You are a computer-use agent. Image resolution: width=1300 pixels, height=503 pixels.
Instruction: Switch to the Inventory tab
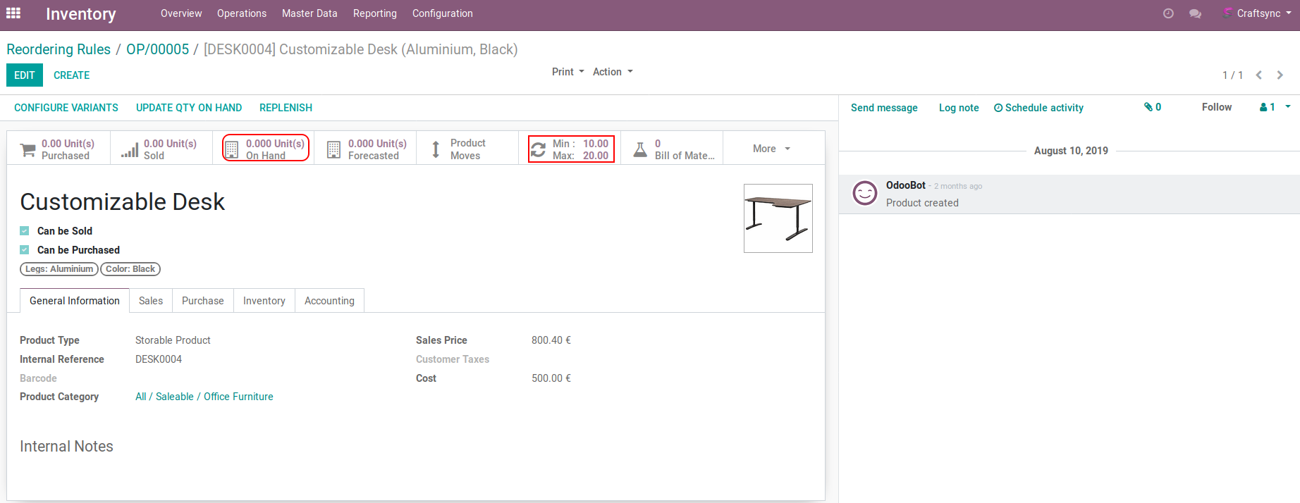[x=264, y=301]
